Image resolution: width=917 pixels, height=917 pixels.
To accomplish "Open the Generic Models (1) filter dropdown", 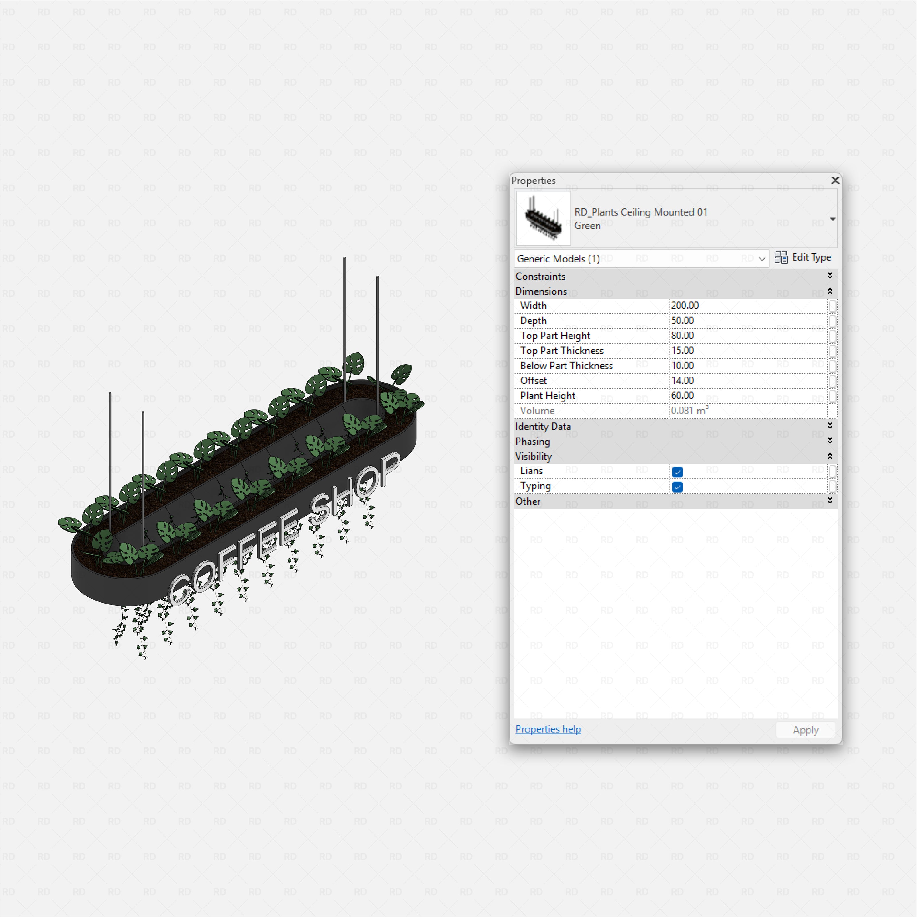I will [761, 259].
